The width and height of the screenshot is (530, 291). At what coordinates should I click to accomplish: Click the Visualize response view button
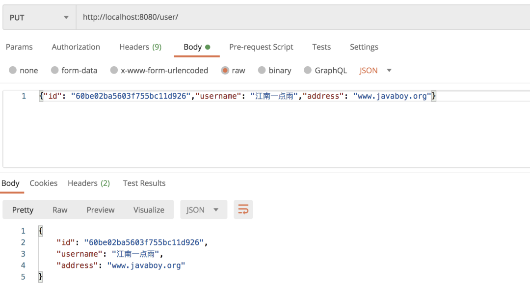coord(149,210)
